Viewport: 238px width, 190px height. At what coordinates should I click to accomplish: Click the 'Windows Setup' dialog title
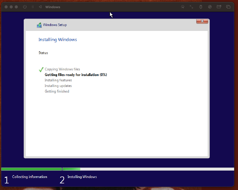pyautogui.click(x=55, y=25)
